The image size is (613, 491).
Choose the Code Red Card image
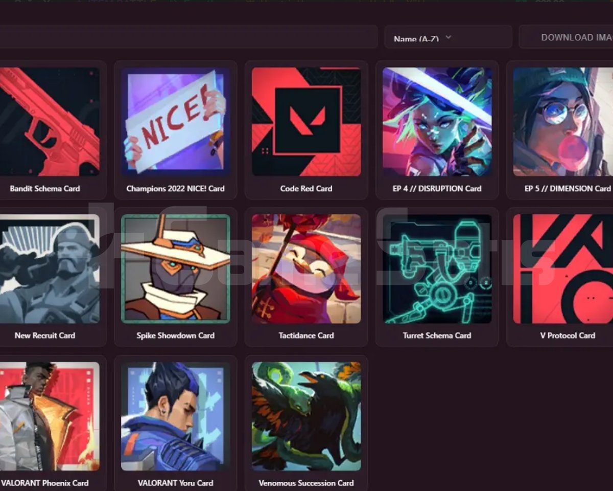[306, 122]
